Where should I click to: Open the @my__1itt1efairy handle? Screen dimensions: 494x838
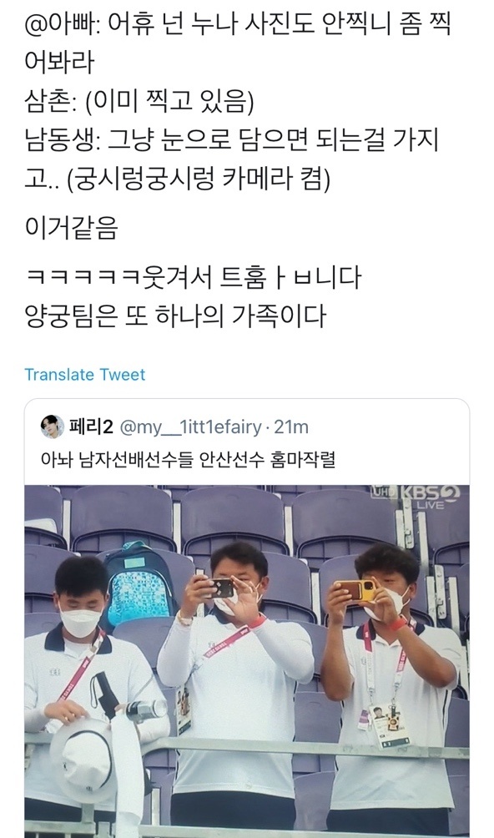[x=190, y=427]
